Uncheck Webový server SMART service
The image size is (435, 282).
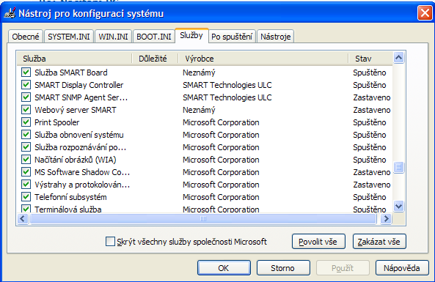pos(26,110)
